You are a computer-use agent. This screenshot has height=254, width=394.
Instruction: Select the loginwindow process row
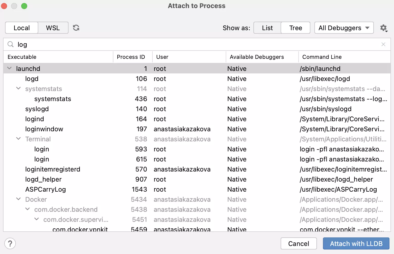click(x=44, y=129)
